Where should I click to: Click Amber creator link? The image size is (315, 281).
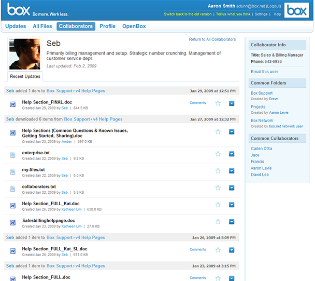click(x=67, y=142)
